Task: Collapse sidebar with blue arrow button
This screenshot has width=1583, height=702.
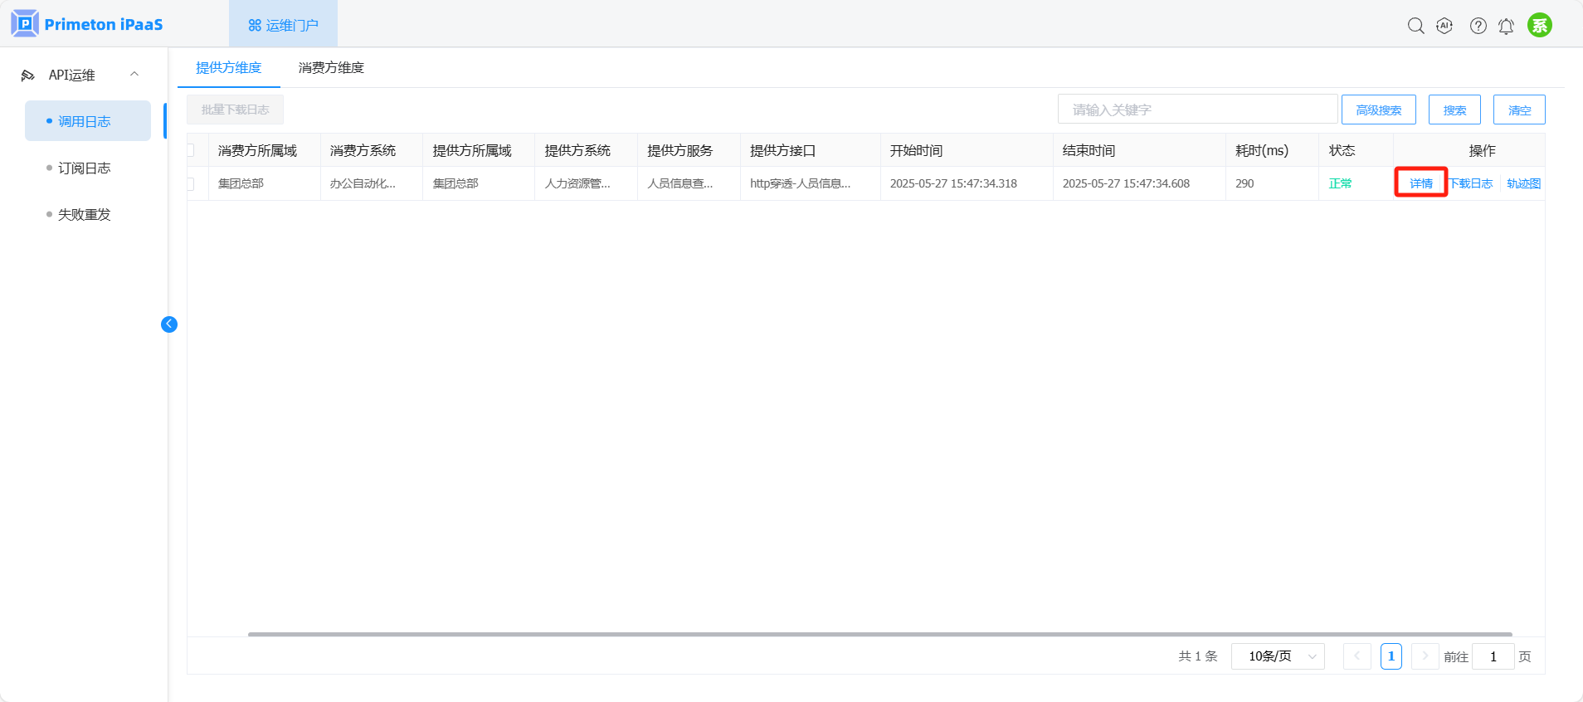Action: tap(169, 324)
